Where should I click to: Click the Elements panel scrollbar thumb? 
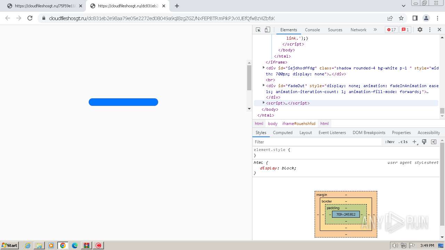pos(442,111)
